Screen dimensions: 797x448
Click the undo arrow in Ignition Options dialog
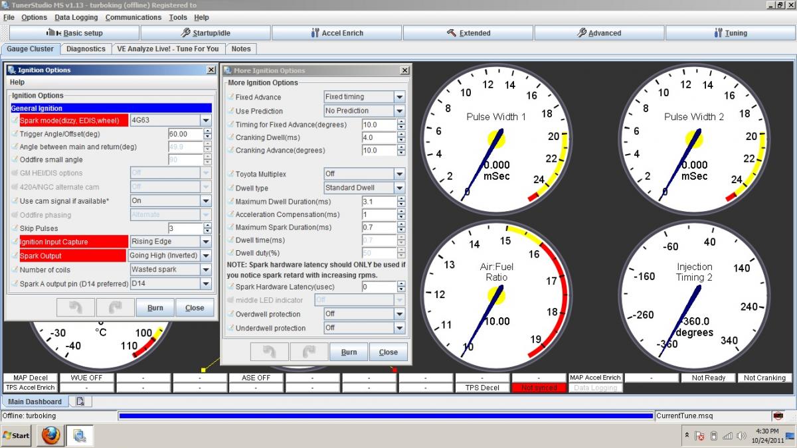pos(75,308)
